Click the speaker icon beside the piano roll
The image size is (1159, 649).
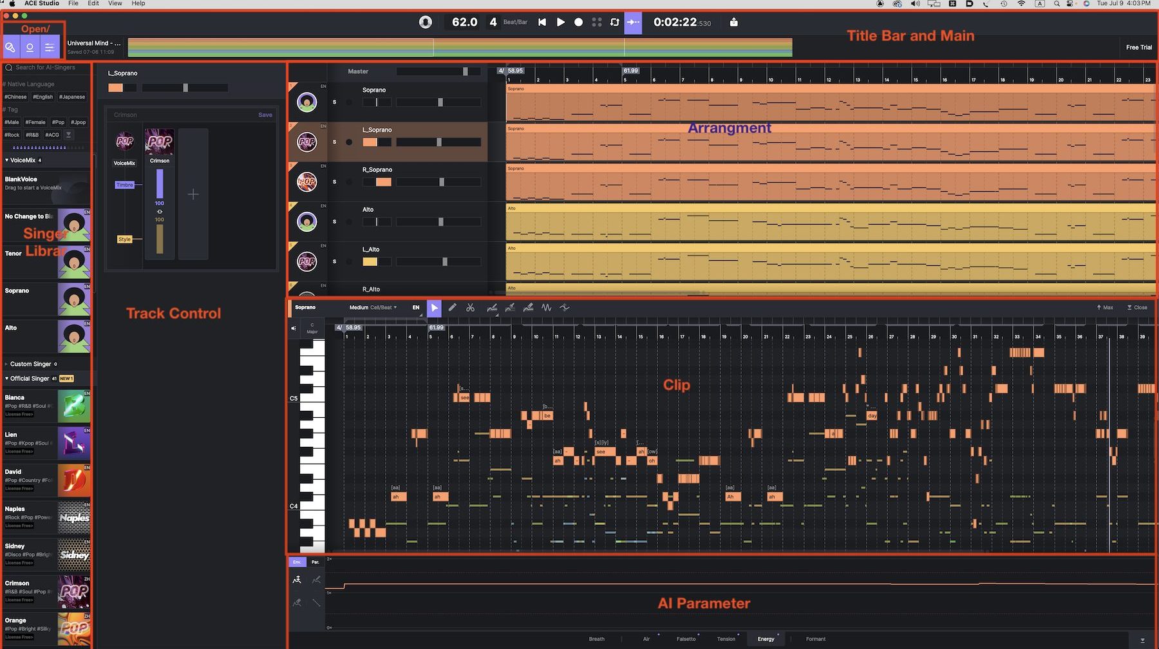pos(293,328)
